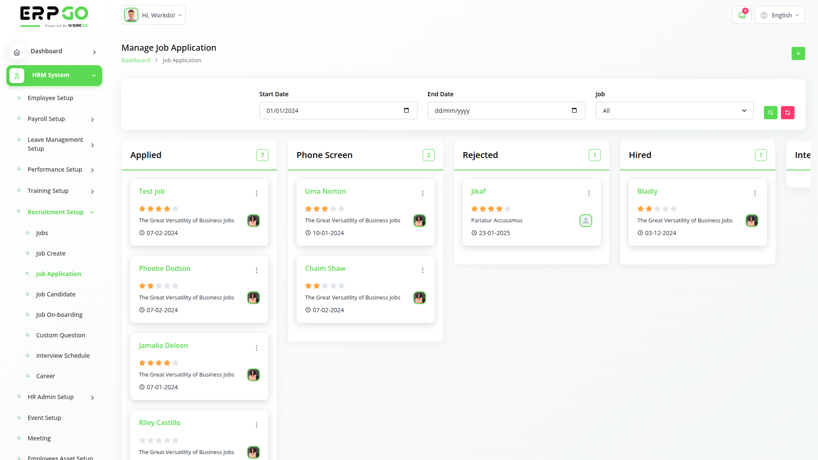
Task: Click the Dashboard breadcrumb link
Action: [135, 60]
